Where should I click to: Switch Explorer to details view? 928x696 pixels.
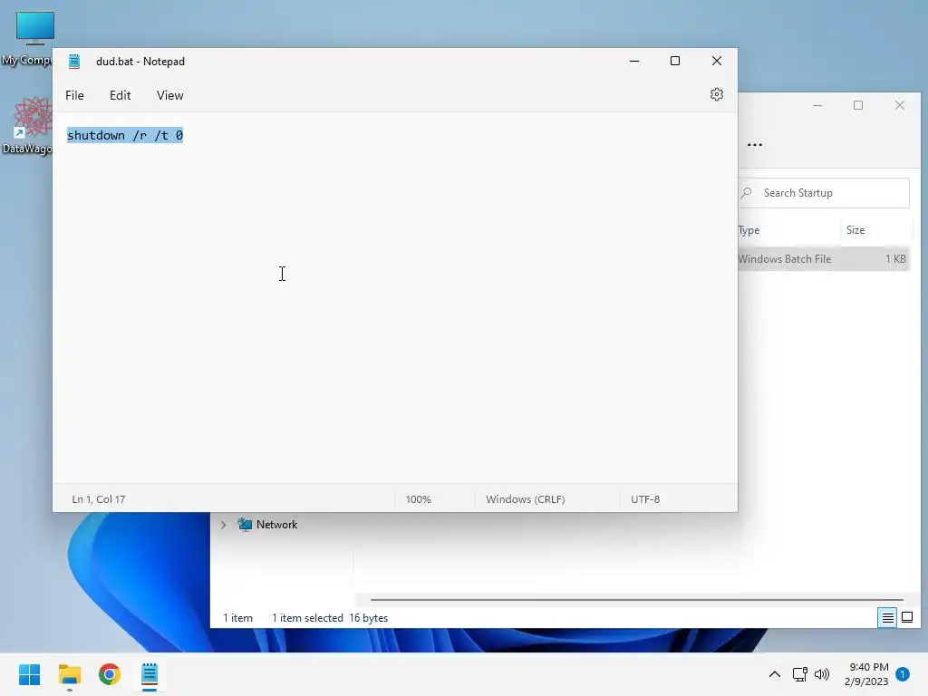tap(887, 618)
